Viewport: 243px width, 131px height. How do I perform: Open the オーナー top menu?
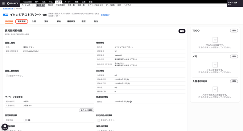pyautogui.click(x=68, y=2)
